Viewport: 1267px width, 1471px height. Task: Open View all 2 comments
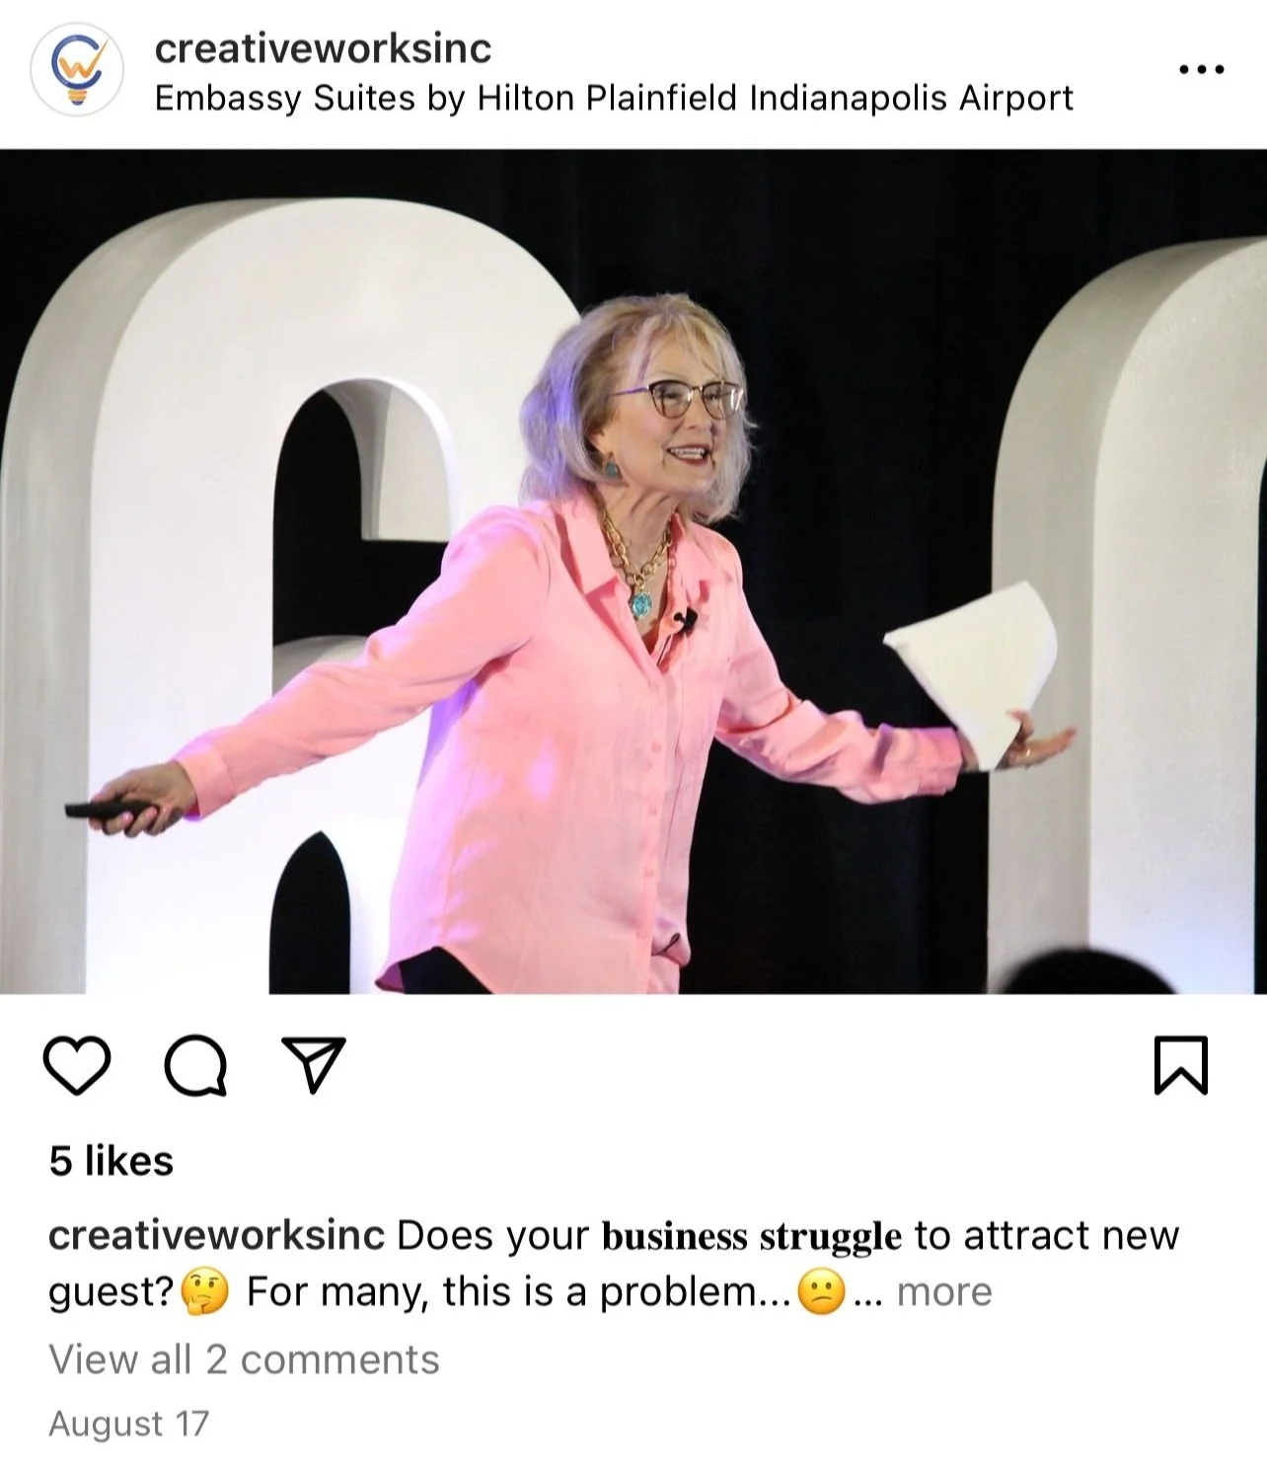click(x=244, y=1359)
